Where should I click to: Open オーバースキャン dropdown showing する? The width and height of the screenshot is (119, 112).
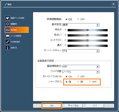tap(81, 51)
